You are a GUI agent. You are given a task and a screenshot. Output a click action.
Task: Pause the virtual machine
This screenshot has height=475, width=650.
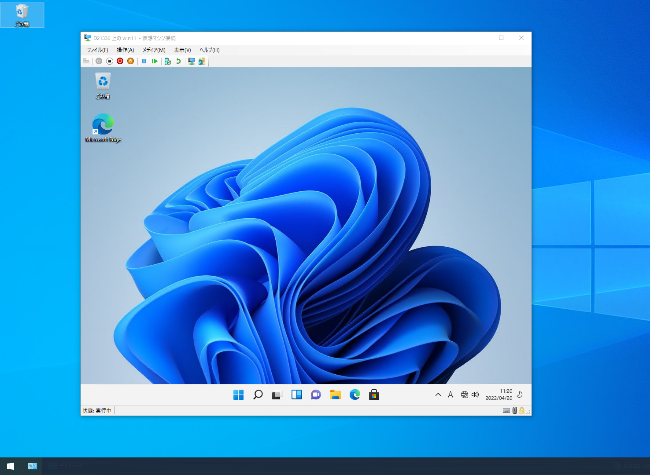[x=144, y=61]
